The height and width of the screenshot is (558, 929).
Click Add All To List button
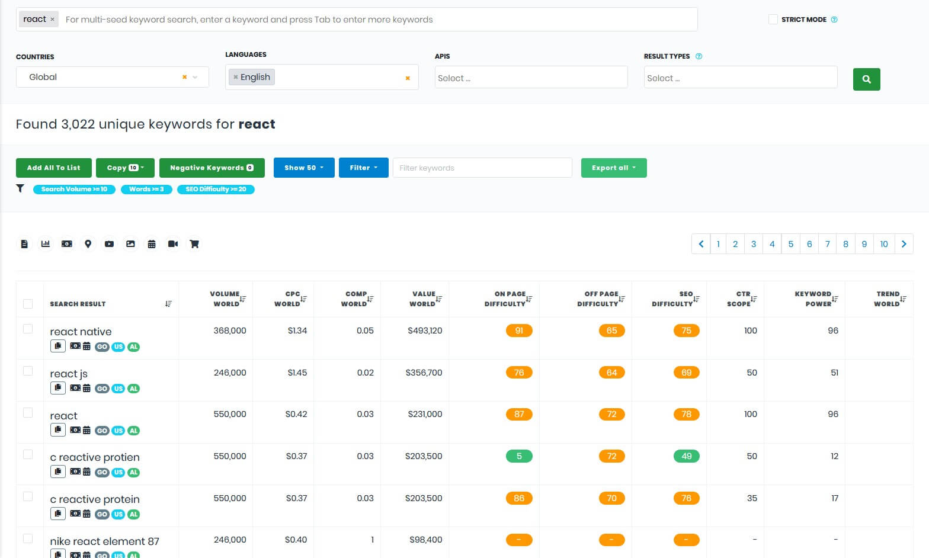pos(53,168)
